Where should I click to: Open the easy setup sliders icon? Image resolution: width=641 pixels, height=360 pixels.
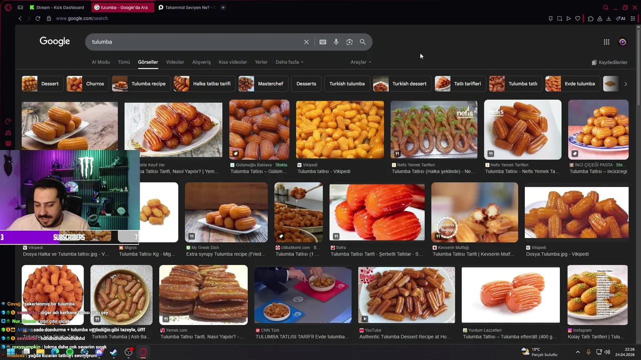(632, 18)
